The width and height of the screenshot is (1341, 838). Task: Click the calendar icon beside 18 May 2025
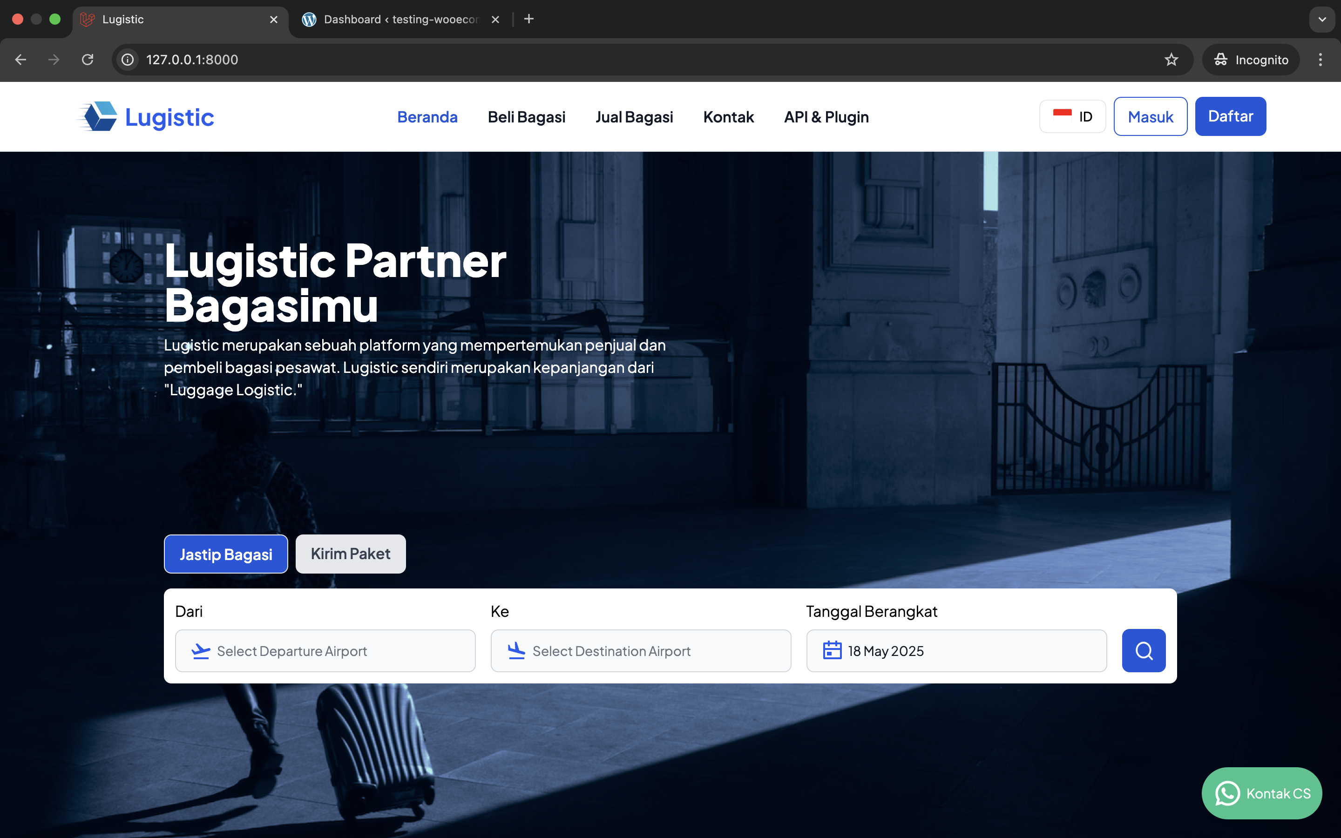click(832, 650)
